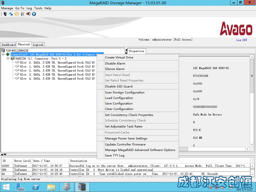Select Slot 4 SATA drive row
Screen dimensions: 256x192
(x=57, y=79)
